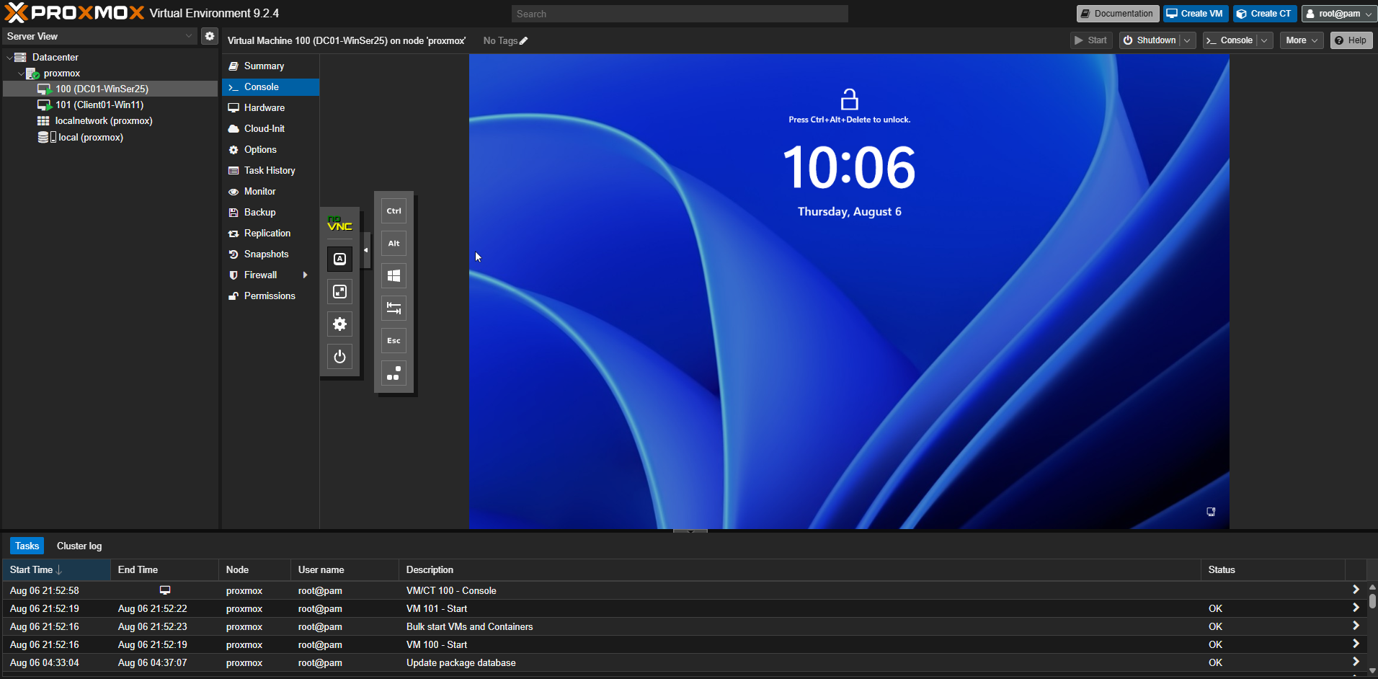The image size is (1378, 679).
Task: Click the lock icon on Windows screen
Action: click(850, 99)
